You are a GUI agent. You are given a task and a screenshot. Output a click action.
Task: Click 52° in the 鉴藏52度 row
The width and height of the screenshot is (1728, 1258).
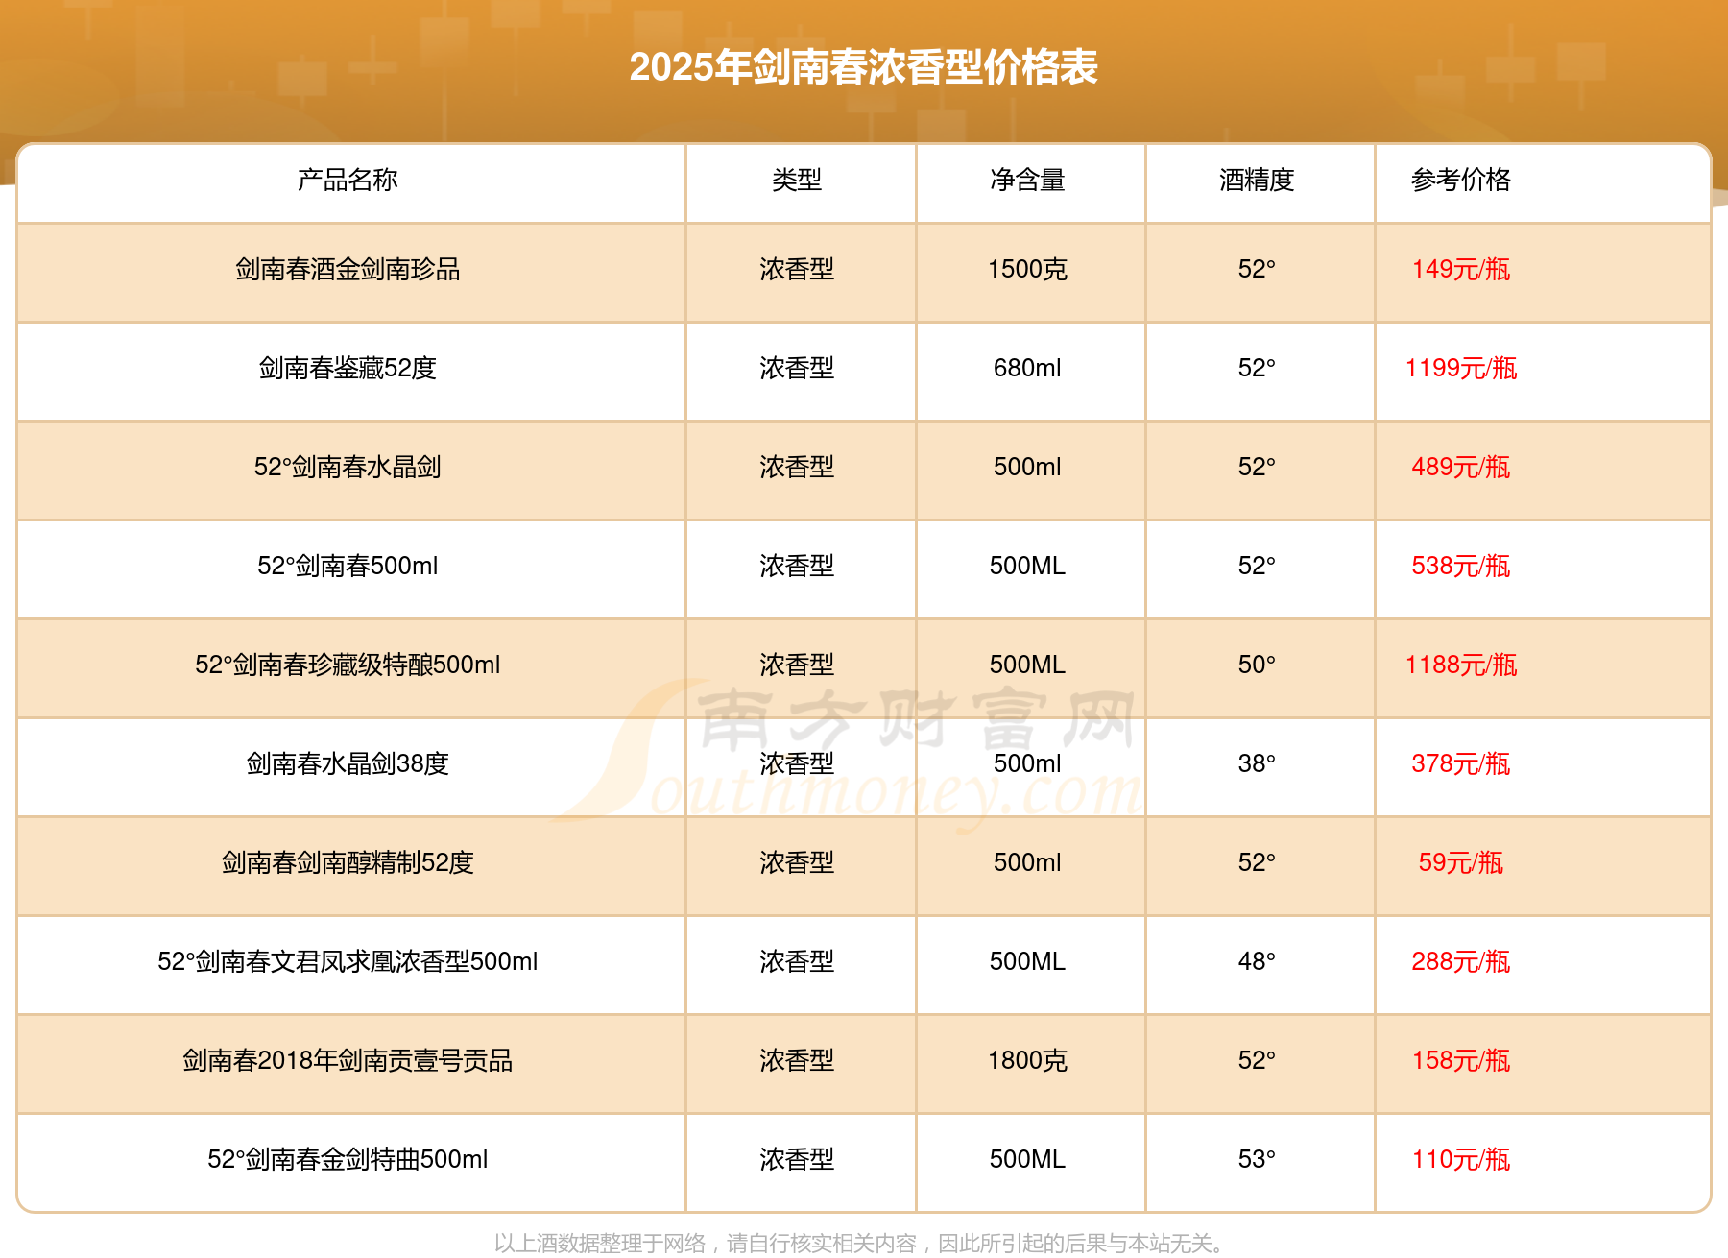coord(1257,368)
